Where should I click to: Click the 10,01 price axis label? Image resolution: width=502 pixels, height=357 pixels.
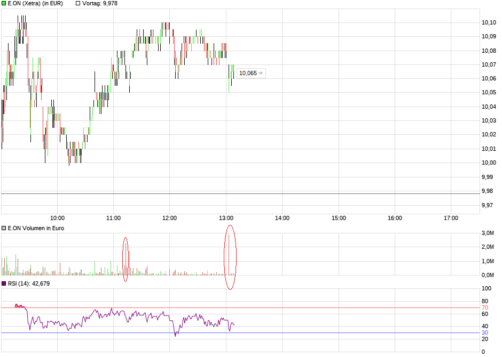pyautogui.click(x=489, y=149)
